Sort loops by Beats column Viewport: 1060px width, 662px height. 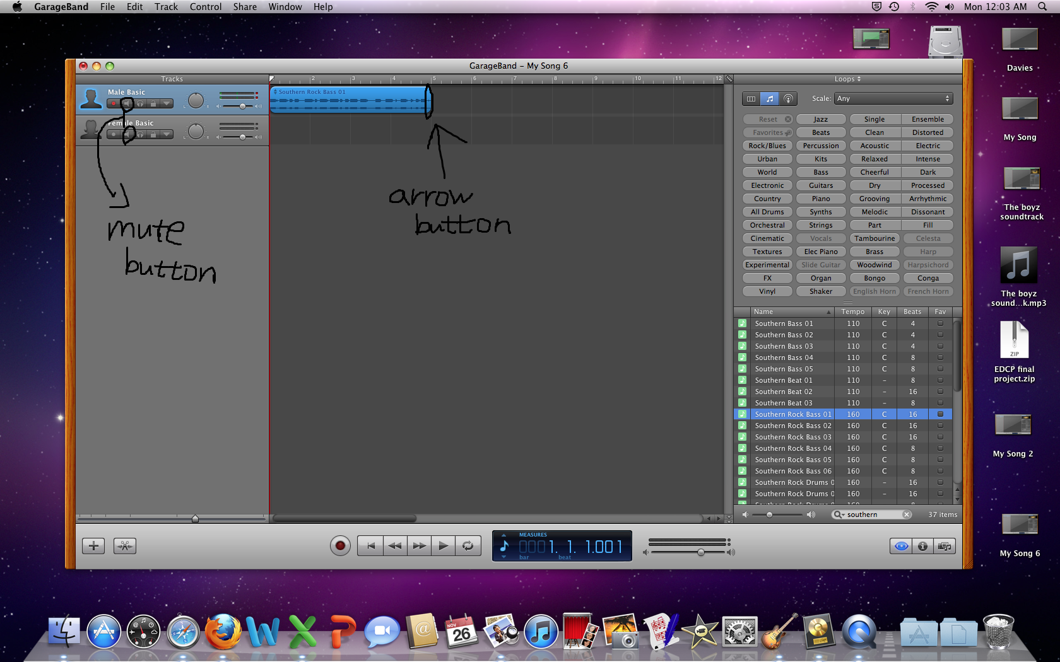pos(912,312)
